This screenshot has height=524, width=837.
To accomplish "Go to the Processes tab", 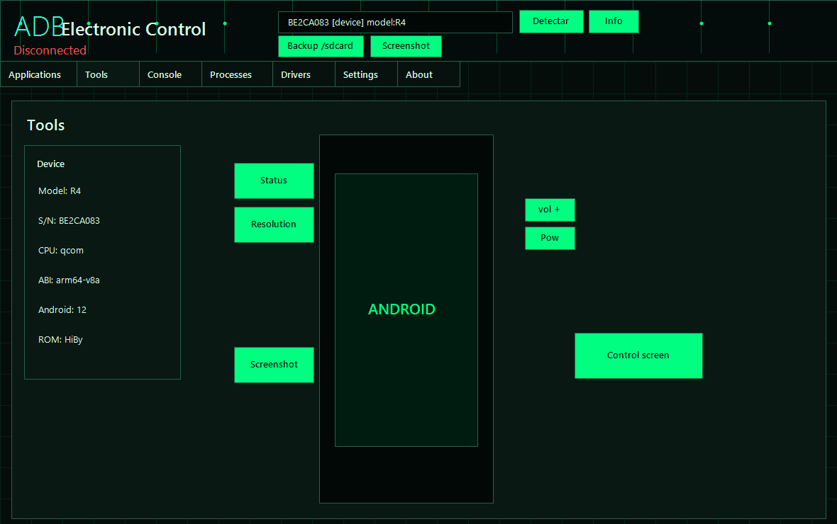I will [x=238, y=74].
